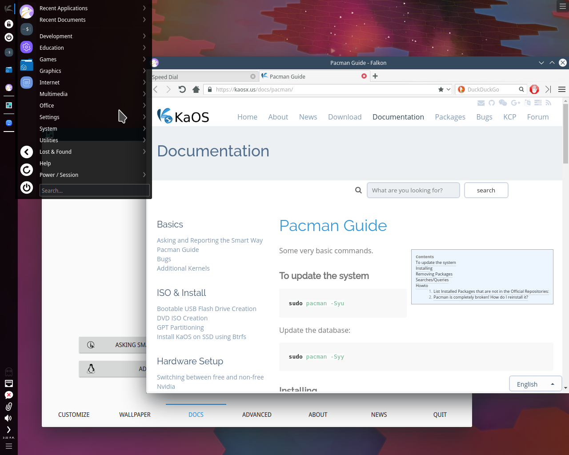Launch the blue file manager favorite

coord(27,65)
